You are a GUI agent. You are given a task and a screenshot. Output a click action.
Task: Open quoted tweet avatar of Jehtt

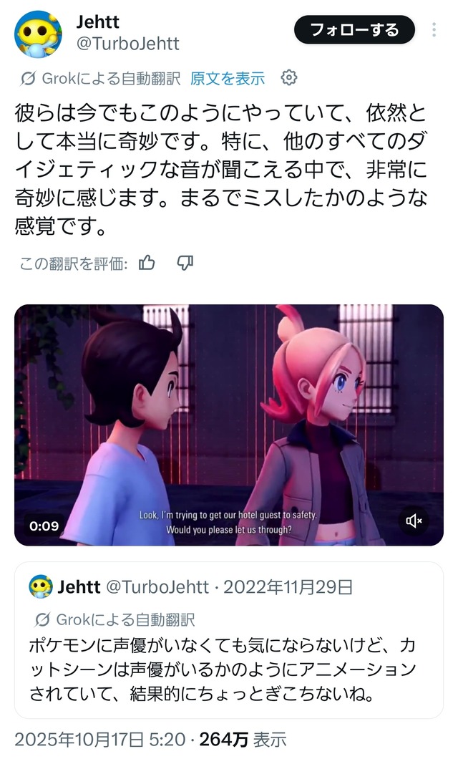(x=41, y=587)
